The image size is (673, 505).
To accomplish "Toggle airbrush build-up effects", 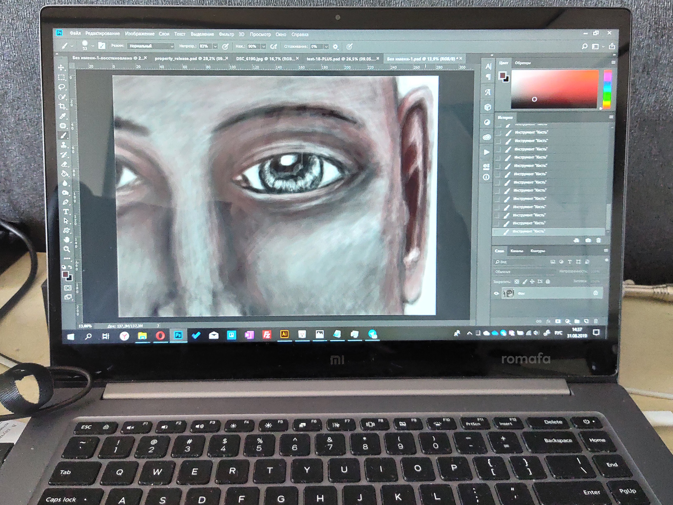I will (x=274, y=46).
